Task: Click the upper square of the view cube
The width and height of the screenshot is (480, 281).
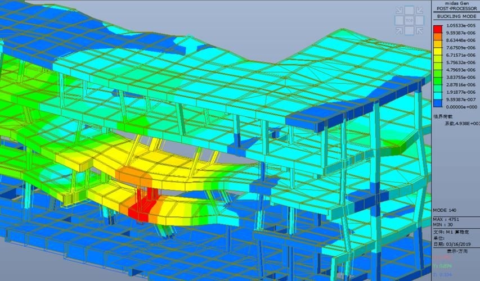Action: (409, 10)
